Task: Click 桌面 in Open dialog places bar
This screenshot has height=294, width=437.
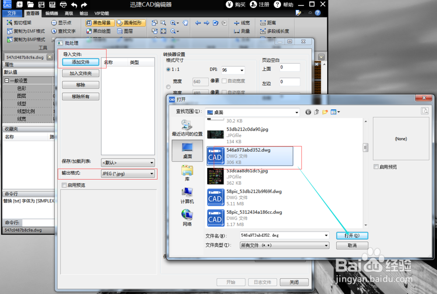Action: [187, 150]
